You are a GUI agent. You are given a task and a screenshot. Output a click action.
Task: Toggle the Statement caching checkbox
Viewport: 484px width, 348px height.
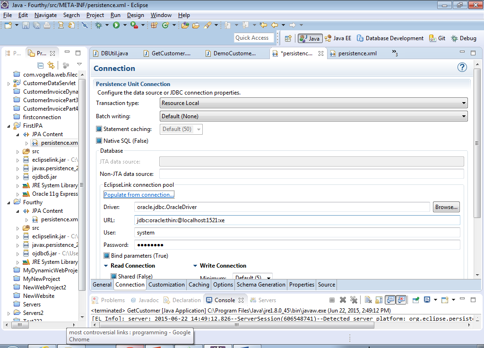click(99, 129)
